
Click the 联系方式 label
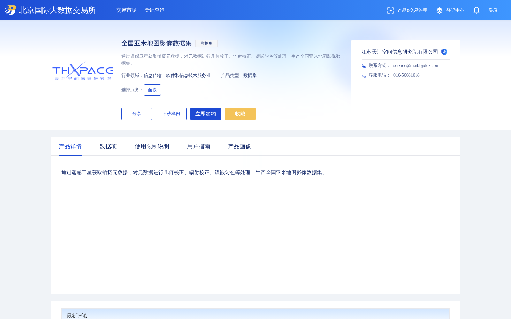tap(379, 66)
